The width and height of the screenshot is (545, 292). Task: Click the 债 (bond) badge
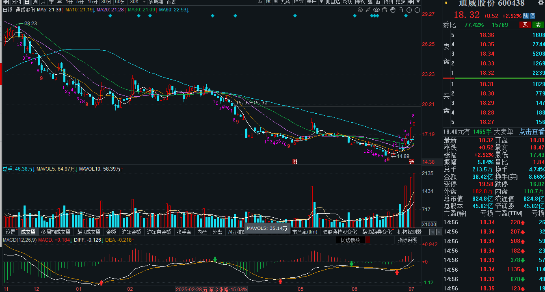point(532,15)
